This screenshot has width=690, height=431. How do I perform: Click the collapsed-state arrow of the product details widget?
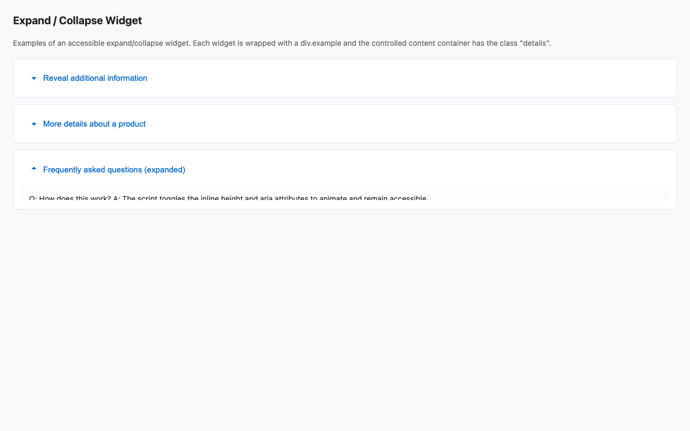pyautogui.click(x=33, y=124)
